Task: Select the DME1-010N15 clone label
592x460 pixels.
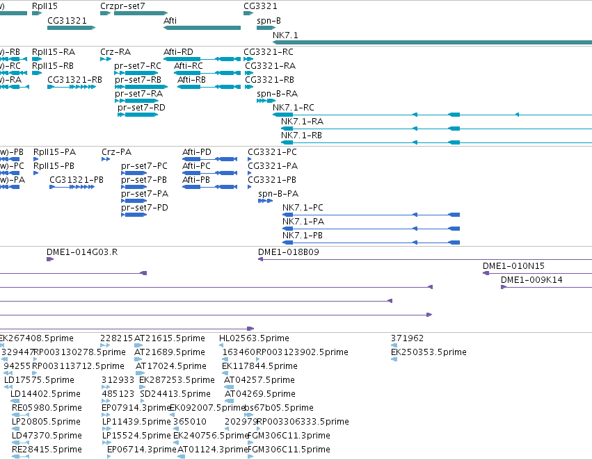Action: click(513, 266)
